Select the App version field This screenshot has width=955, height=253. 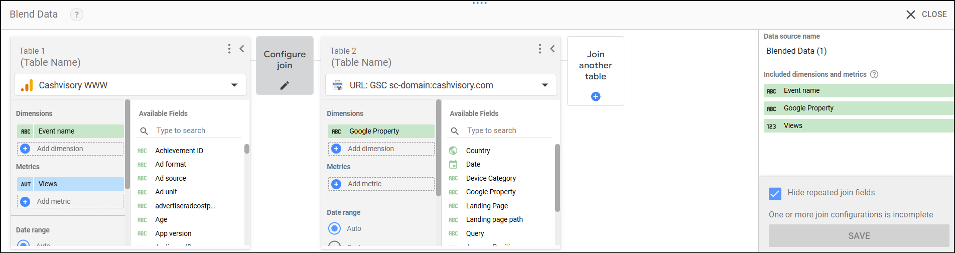click(173, 233)
